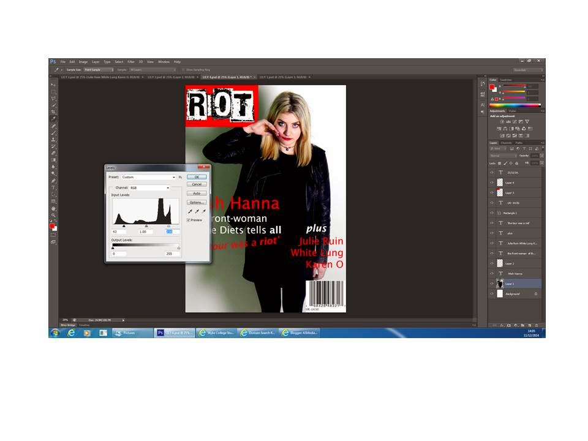Select the Brush tool
Image resolution: width=588 pixels, height=441 pixels.
coord(53,133)
